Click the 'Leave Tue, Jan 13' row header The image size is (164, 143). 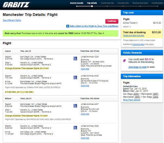point(60,51)
